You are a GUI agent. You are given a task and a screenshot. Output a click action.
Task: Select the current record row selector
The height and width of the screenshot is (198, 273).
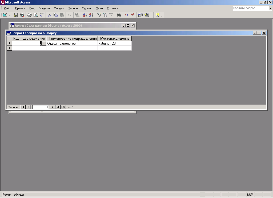coord(9,43)
